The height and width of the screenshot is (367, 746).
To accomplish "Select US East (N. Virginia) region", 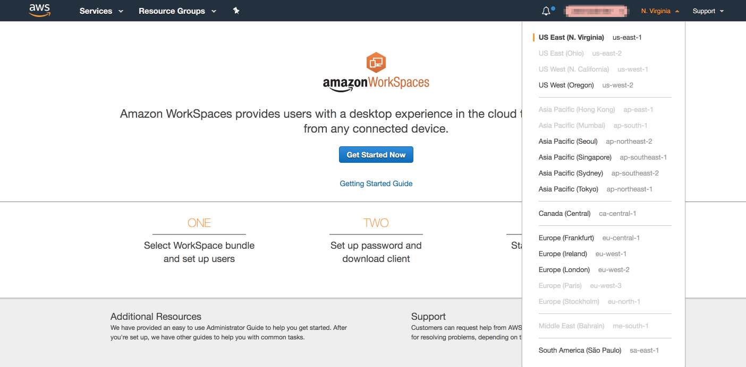I will pos(571,38).
